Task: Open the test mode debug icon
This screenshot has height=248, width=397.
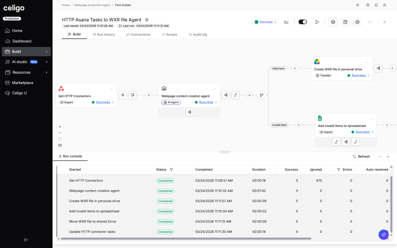Action: tap(333, 22)
